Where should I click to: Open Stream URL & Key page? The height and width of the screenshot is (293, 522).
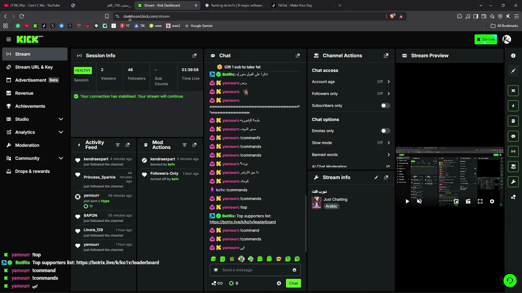tap(35, 67)
